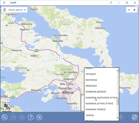Click the refresh sync icon

[x=134, y=117]
